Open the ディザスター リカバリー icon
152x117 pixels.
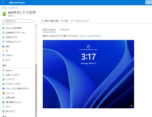point(4,84)
